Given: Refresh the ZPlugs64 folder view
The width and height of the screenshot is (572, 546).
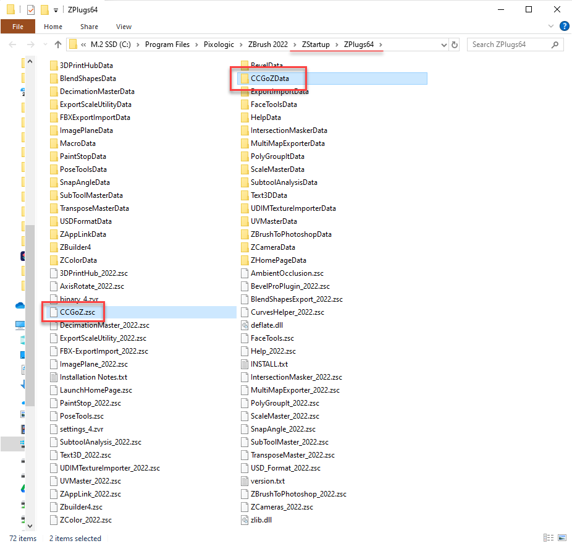Looking at the screenshot, I should (x=455, y=45).
